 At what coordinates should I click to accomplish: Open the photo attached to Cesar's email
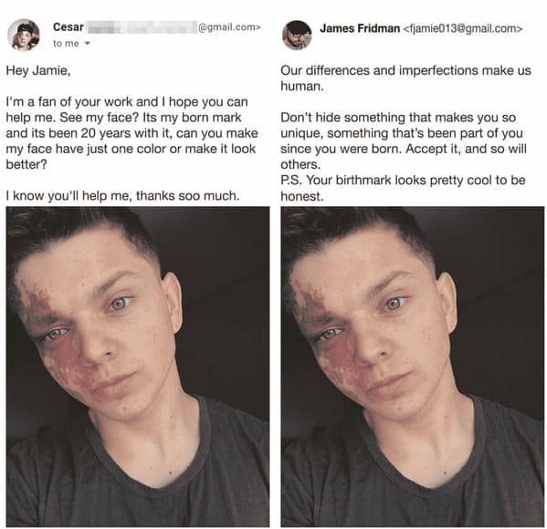tap(138, 367)
